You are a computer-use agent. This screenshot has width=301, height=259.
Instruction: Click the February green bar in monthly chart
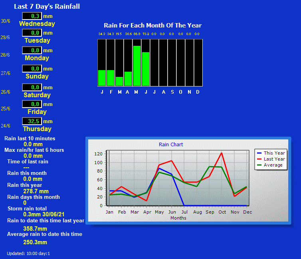[x=111, y=78]
